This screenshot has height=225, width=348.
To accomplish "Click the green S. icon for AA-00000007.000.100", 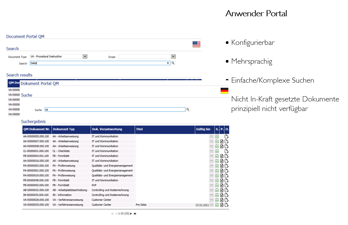I will [217, 142].
